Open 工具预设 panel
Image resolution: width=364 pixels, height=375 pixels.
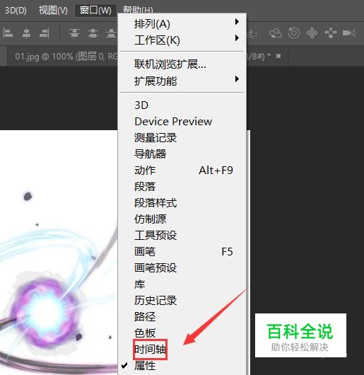[183, 236]
